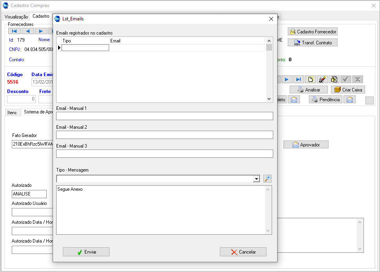Click the envelope icon right of Pendência
380x272 pixels.
(x=349, y=100)
